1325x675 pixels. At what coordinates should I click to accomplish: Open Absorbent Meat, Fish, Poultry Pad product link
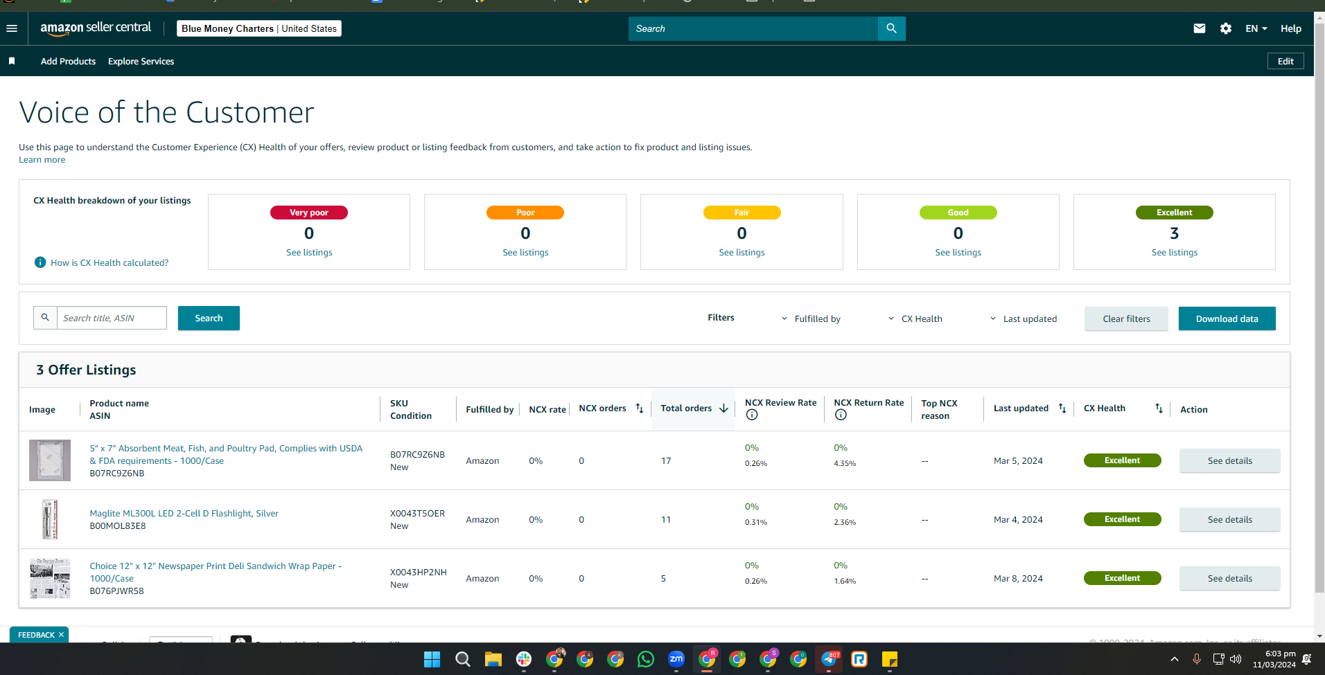226,454
